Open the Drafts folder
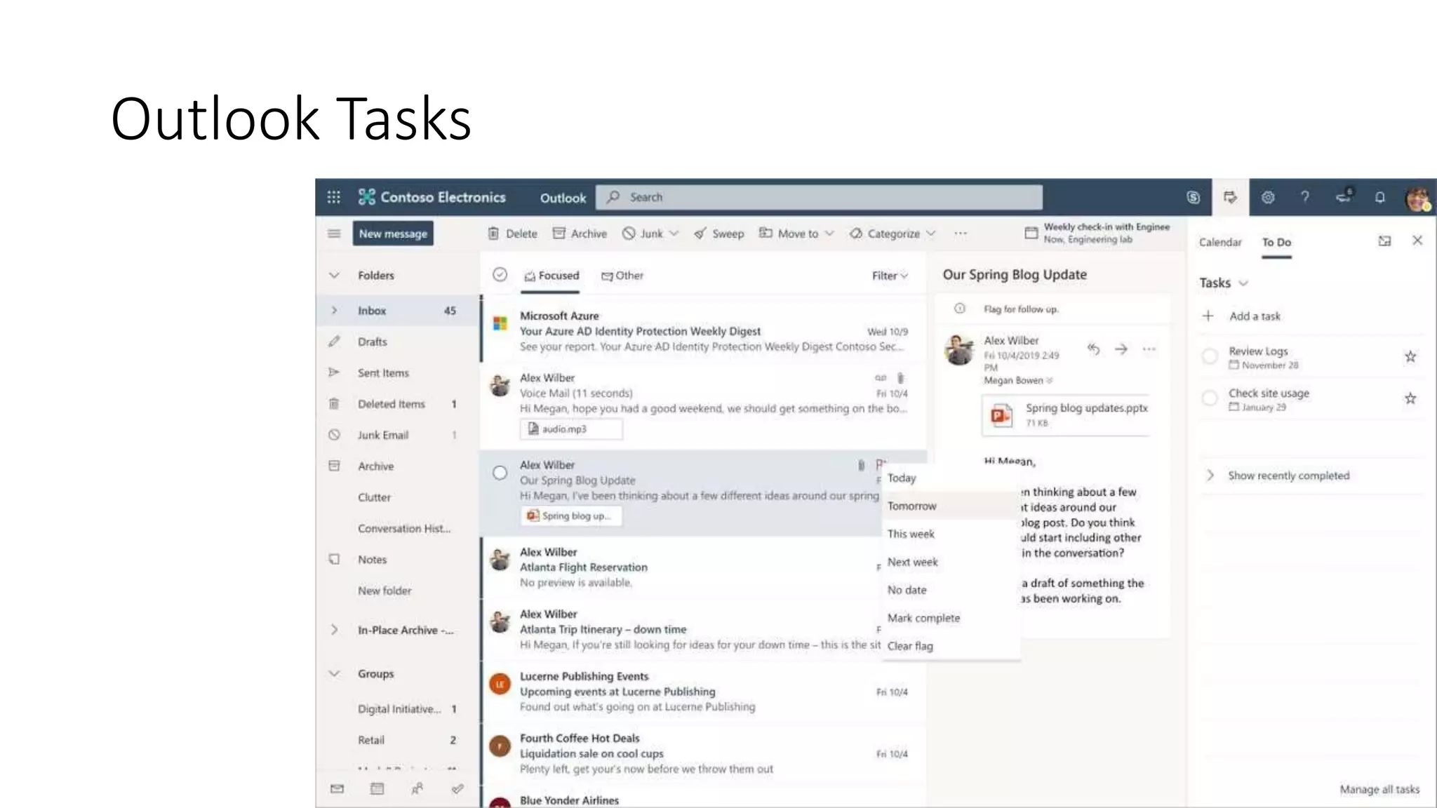The width and height of the screenshot is (1437, 808). click(x=396, y=342)
